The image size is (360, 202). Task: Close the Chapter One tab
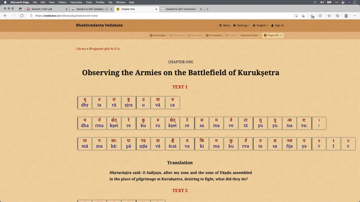156,9
